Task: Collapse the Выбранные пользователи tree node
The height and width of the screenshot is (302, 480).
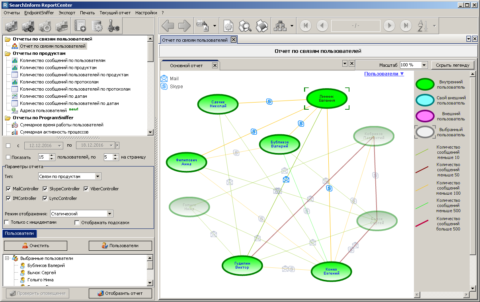Action: [x=7, y=258]
